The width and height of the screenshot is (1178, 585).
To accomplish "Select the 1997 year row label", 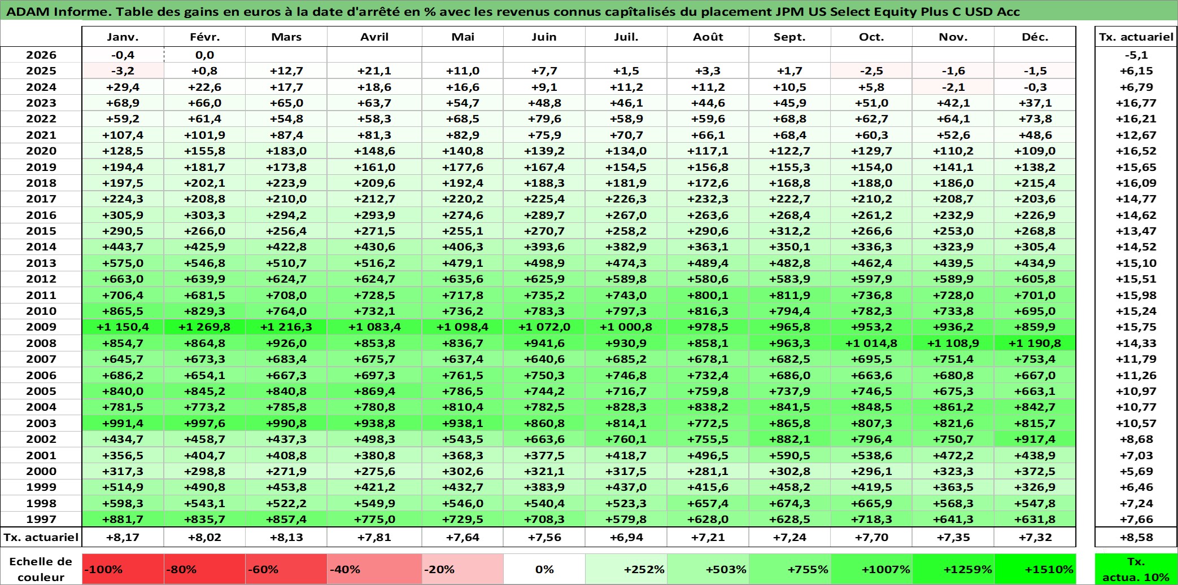I will click(x=41, y=519).
